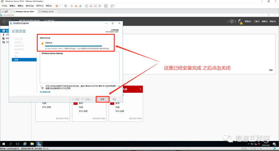The width and height of the screenshot is (279, 151).
Task: Click the taskbar search icon
Action: point(11,144)
